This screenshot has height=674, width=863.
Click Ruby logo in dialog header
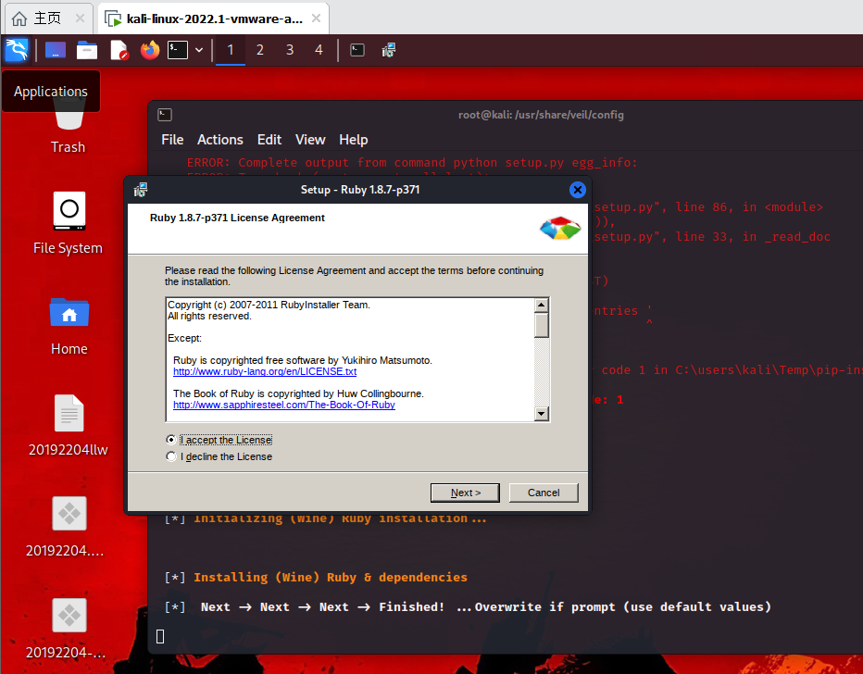point(559,228)
